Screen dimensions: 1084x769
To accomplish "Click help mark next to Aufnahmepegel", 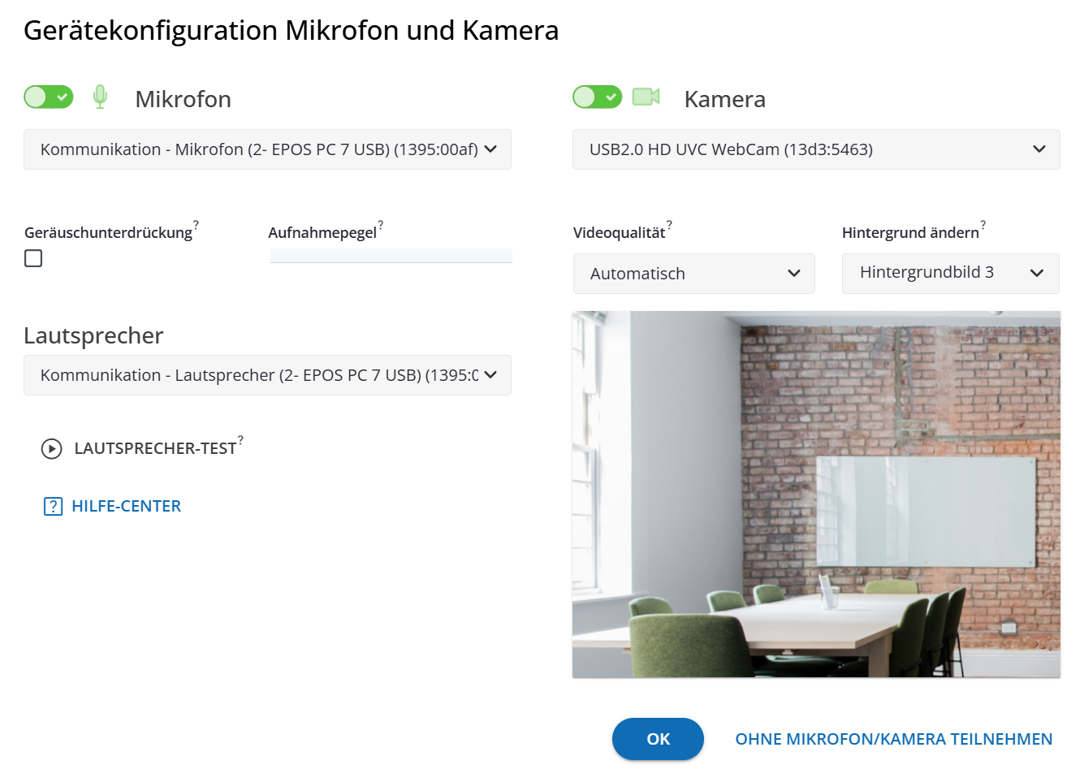I will (380, 224).
